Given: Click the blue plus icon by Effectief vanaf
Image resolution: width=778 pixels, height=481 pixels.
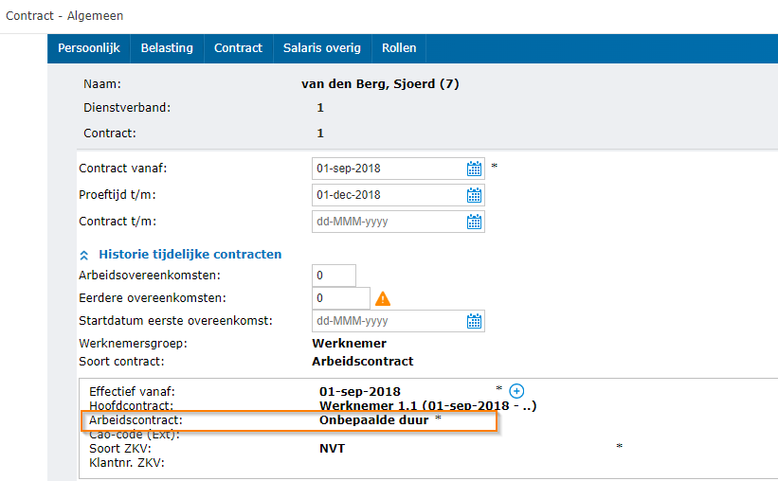Looking at the screenshot, I should pos(516,390).
